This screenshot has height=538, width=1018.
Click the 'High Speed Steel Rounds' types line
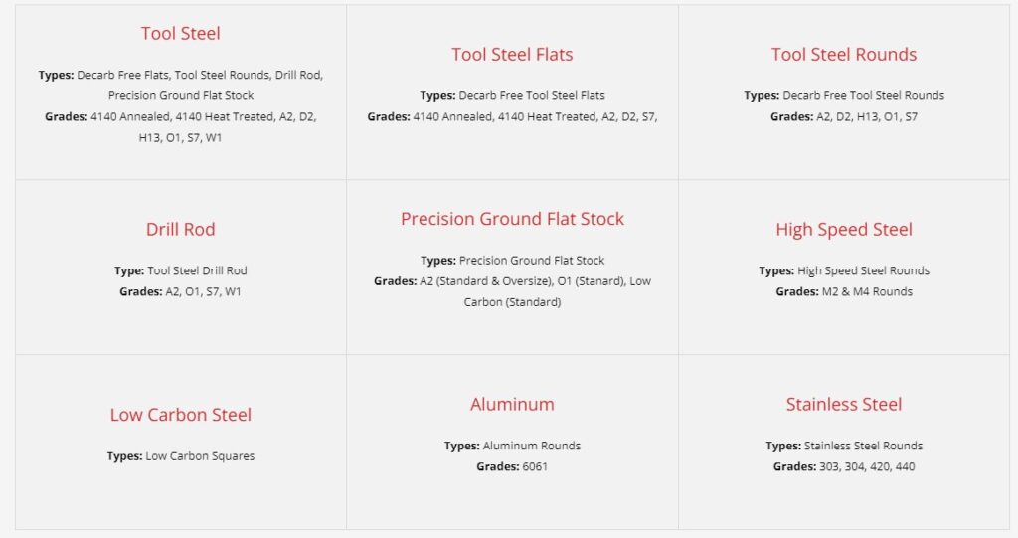(x=844, y=270)
